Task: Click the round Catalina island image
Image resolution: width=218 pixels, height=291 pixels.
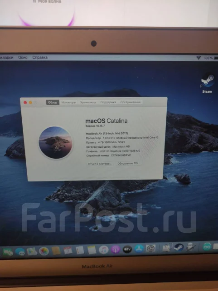Action: coord(55,142)
